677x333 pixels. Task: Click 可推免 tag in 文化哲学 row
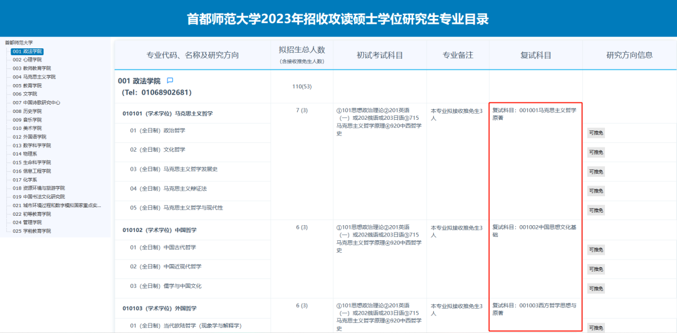pyautogui.click(x=596, y=152)
